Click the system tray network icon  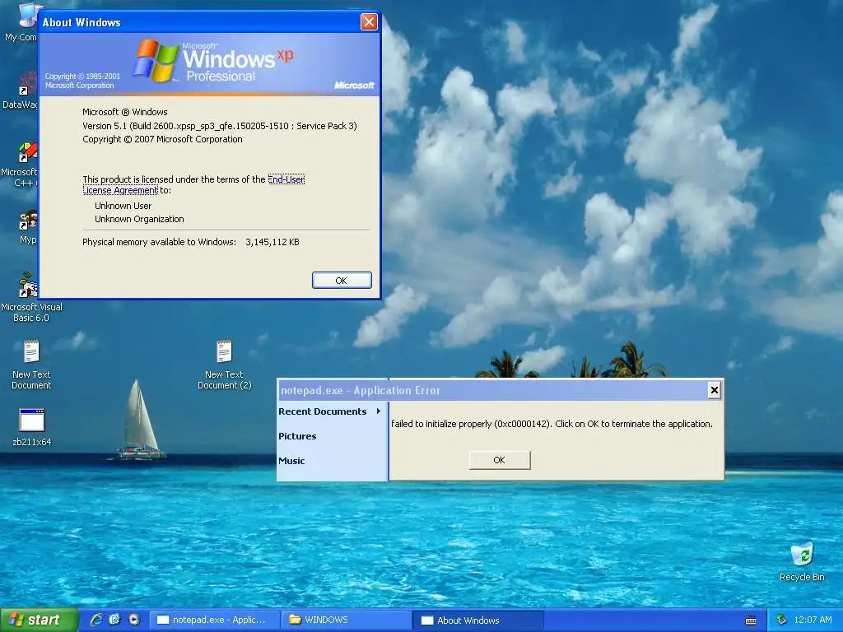pyautogui.click(x=781, y=620)
